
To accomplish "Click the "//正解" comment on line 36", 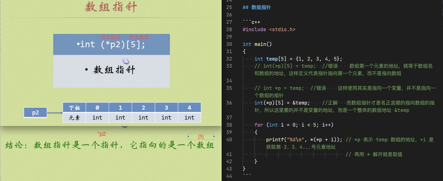I will pyautogui.click(x=330, y=103).
